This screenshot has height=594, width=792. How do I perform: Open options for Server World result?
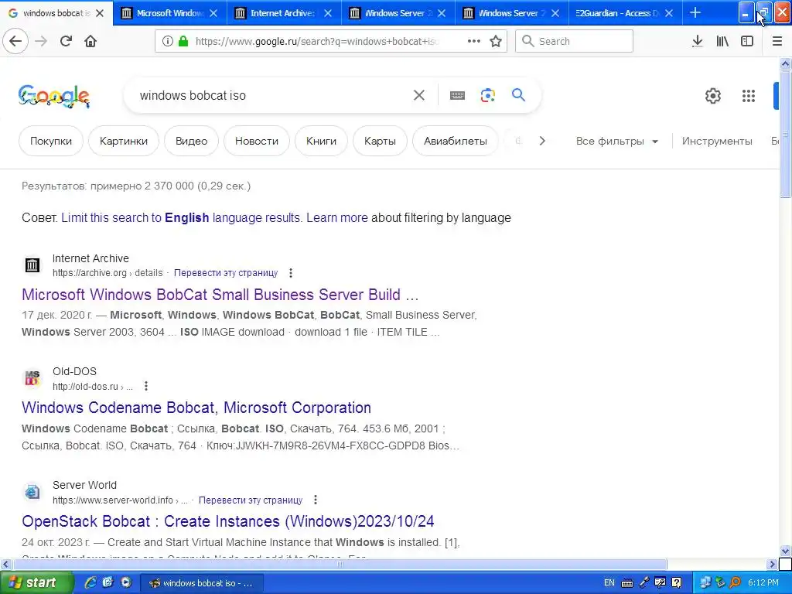pos(316,500)
